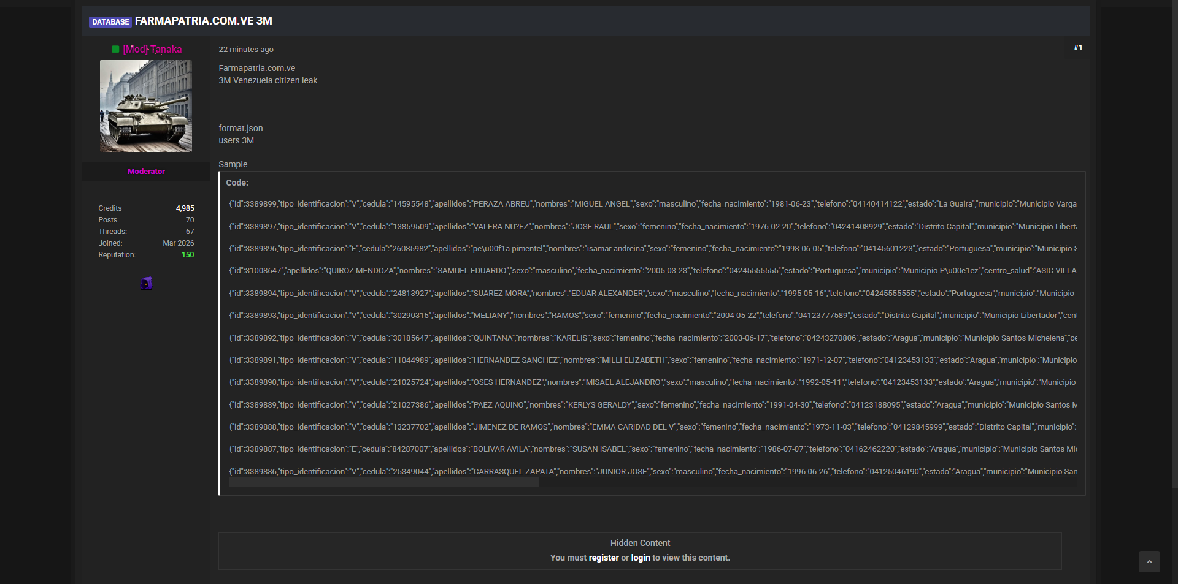Click the "Code:" header label
The height and width of the screenshot is (584, 1178).
click(237, 183)
